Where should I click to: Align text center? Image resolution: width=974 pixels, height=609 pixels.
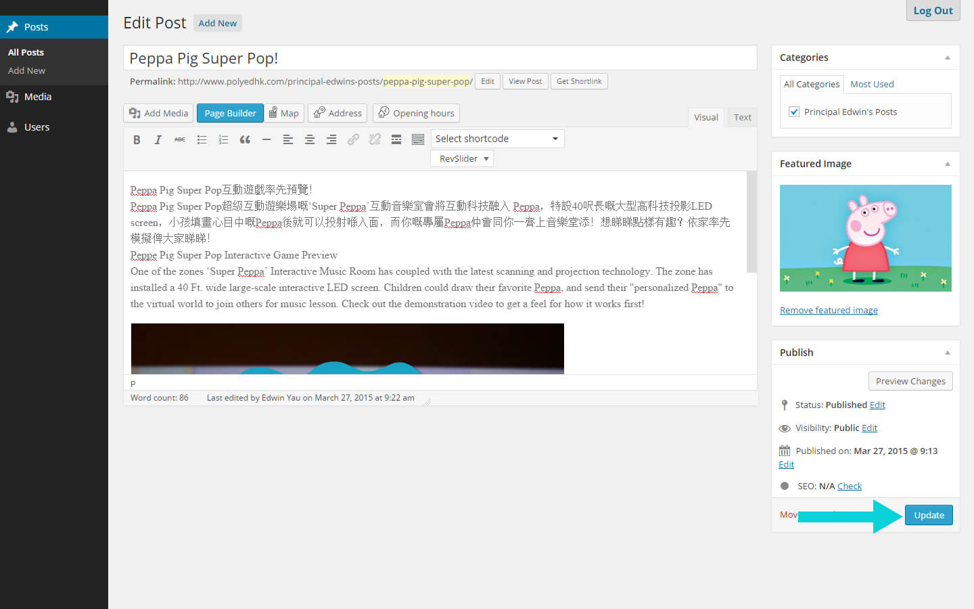[x=310, y=139]
